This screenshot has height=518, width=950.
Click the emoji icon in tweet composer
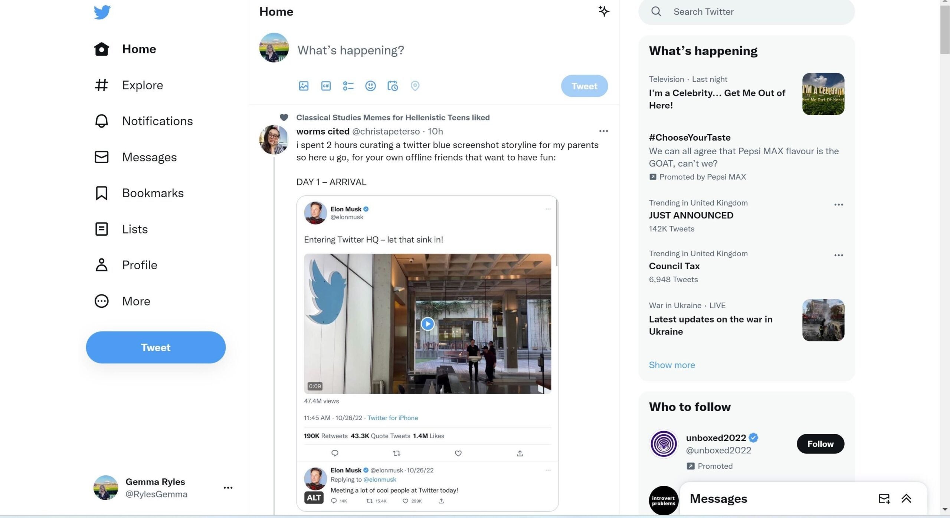(x=371, y=86)
